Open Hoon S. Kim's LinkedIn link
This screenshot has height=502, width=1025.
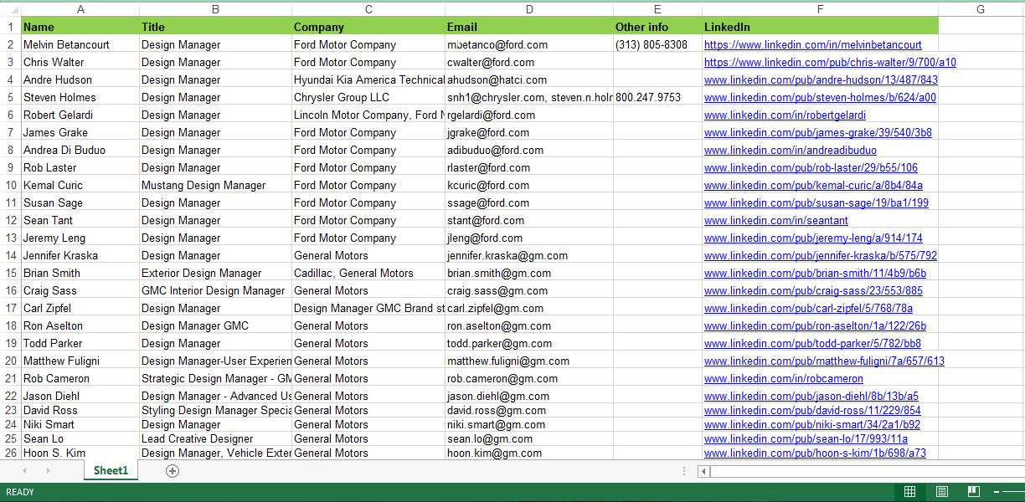pyautogui.click(x=815, y=453)
